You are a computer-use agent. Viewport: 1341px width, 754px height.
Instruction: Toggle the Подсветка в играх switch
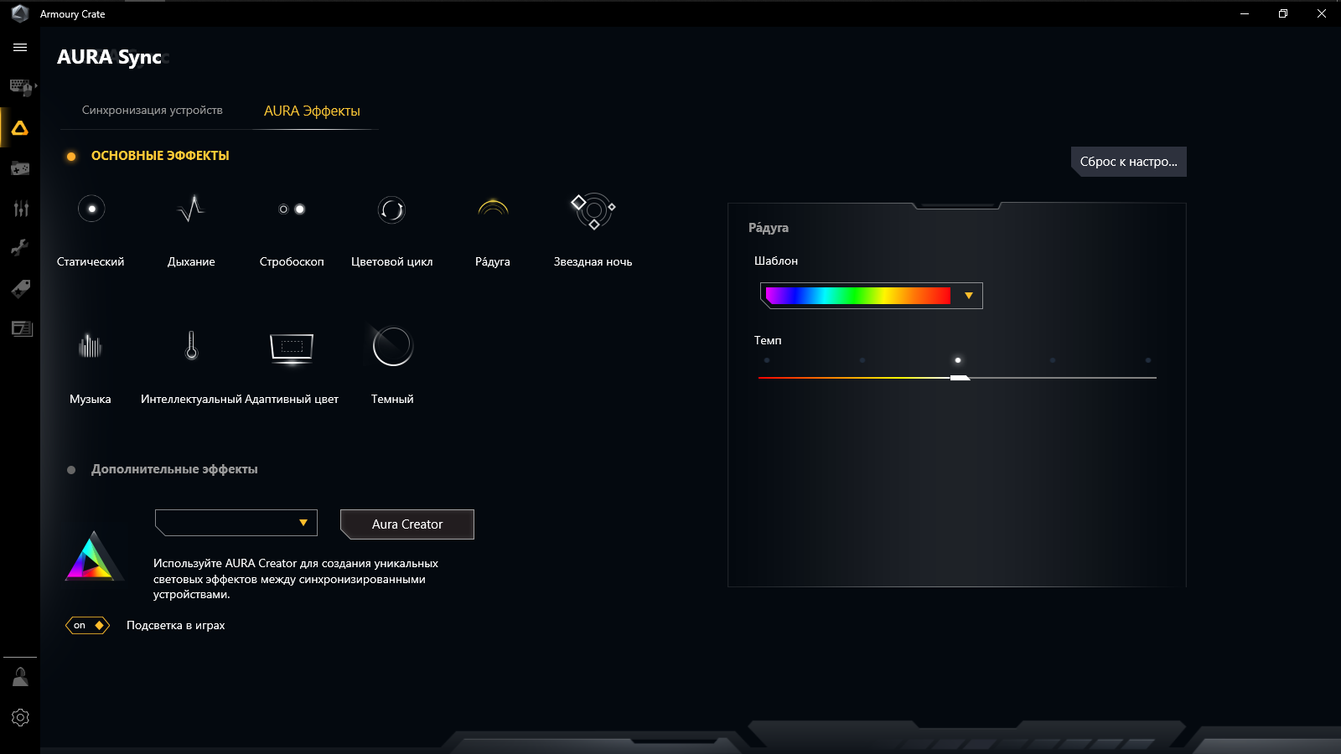coord(88,626)
